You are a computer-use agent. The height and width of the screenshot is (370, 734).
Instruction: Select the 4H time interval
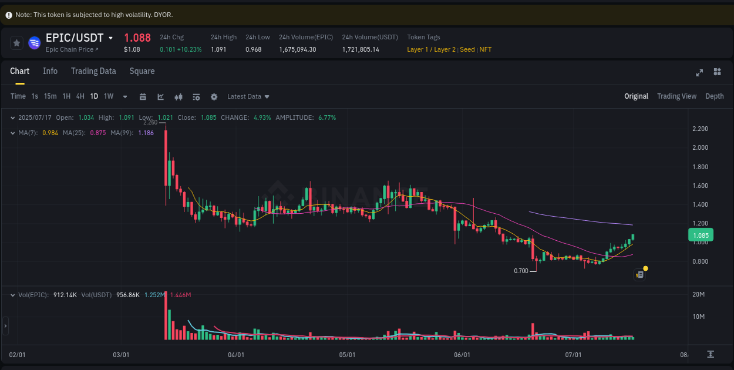[x=80, y=96]
